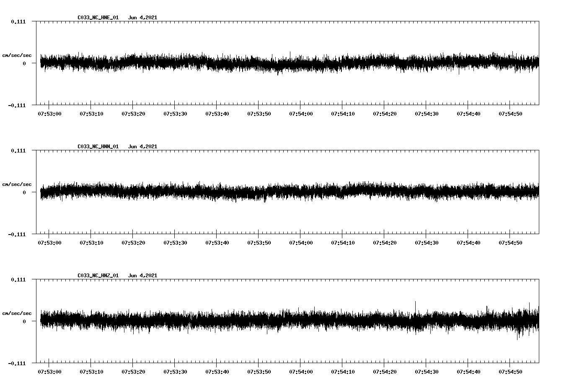Click the 07:53:10 time label under HNE plot

pos(91,114)
